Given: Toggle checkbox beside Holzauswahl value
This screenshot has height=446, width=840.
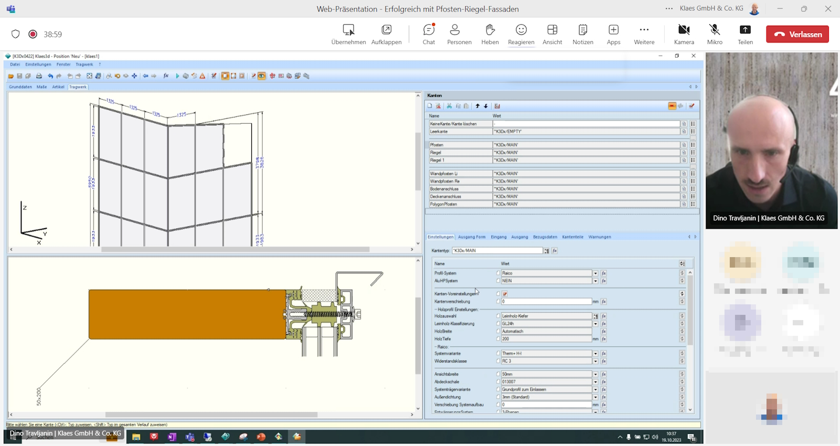Looking at the screenshot, I should pos(498,316).
